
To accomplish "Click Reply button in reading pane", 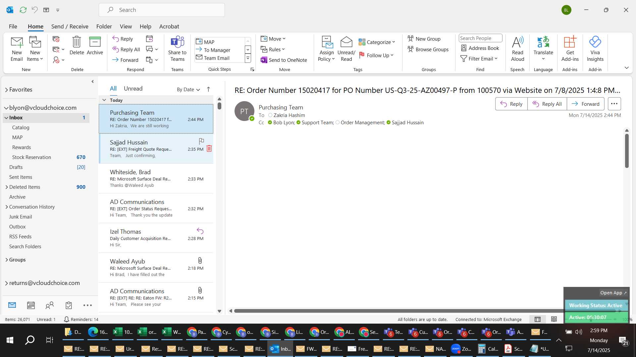I will click(x=511, y=104).
